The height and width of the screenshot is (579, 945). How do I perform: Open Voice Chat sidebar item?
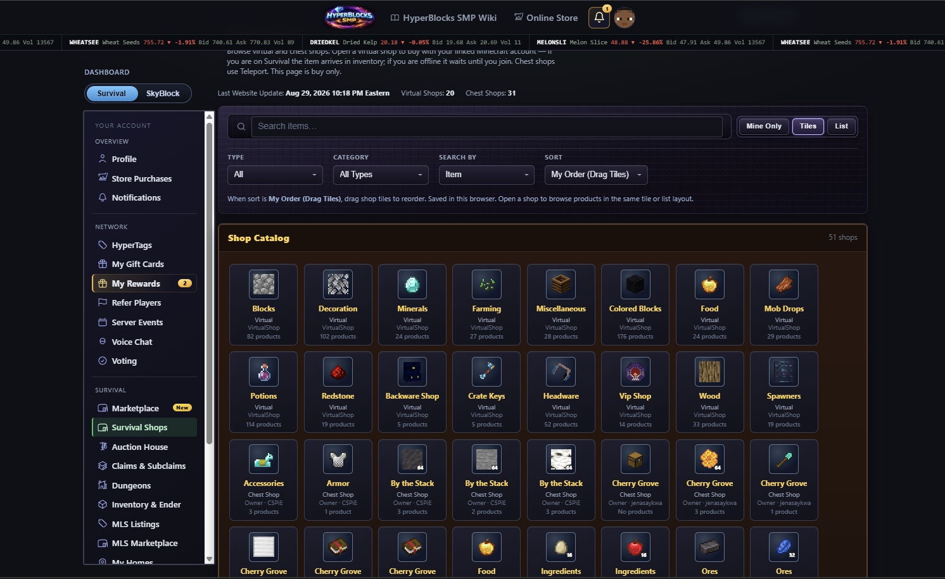point(144,342)
